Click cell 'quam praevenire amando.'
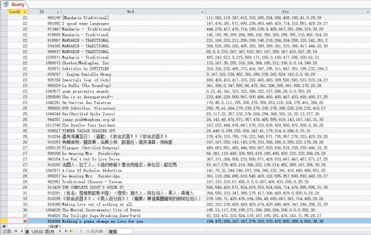Viewport: 371px width, 235px height. (x=133, y=91)
